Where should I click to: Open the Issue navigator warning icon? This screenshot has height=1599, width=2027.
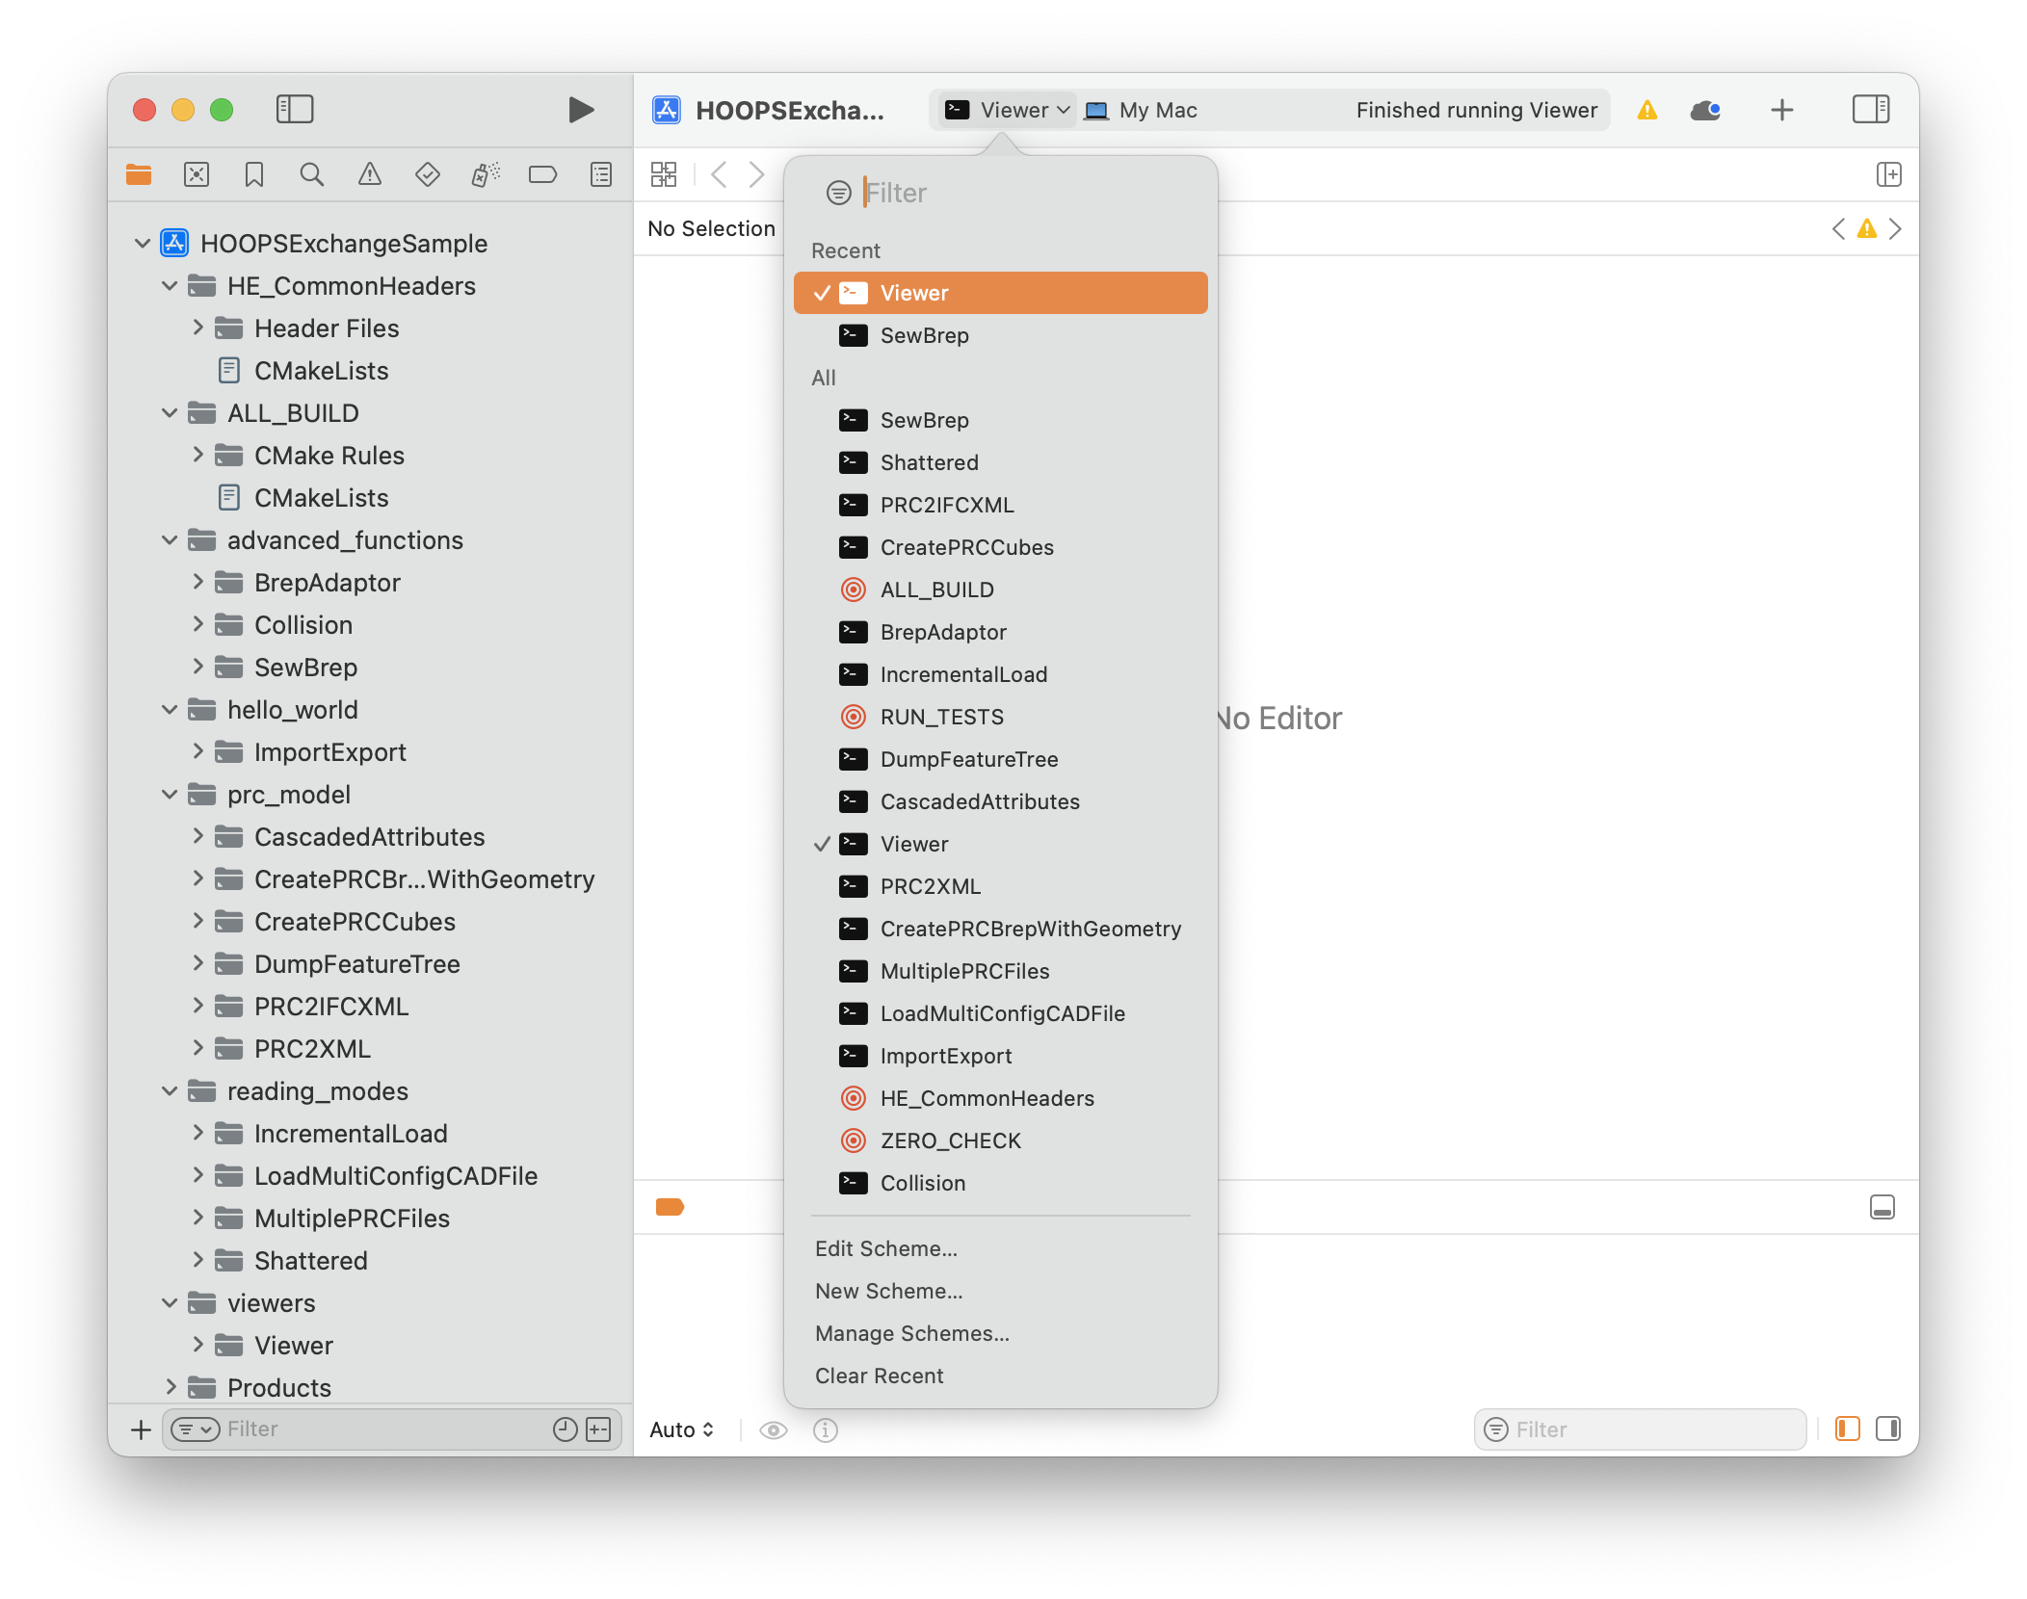(x=369, y=174)
